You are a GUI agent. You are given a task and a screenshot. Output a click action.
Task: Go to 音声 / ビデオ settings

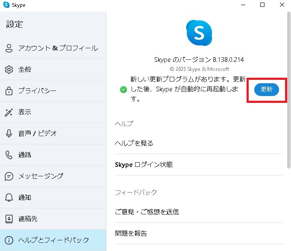53,134
